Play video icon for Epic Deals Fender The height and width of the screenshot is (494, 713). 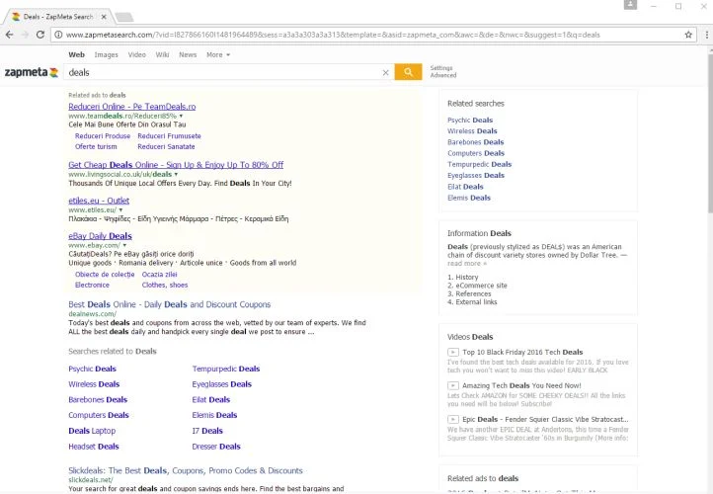[453, 419]
